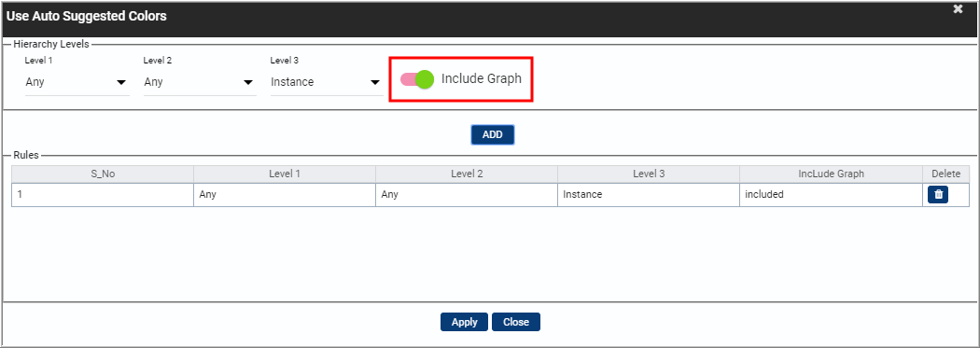Screen dimensions: 980x348
Task: Click the ADD button
Action: [x=493, y=134]
